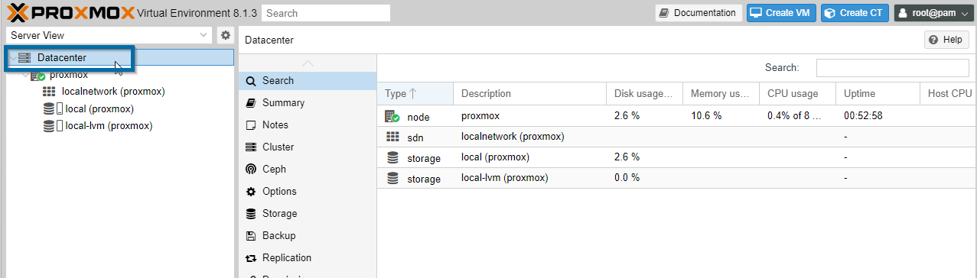Click the local storage database icon in the tree
This screenshot has width=977, height=278.
pos(49,108)
